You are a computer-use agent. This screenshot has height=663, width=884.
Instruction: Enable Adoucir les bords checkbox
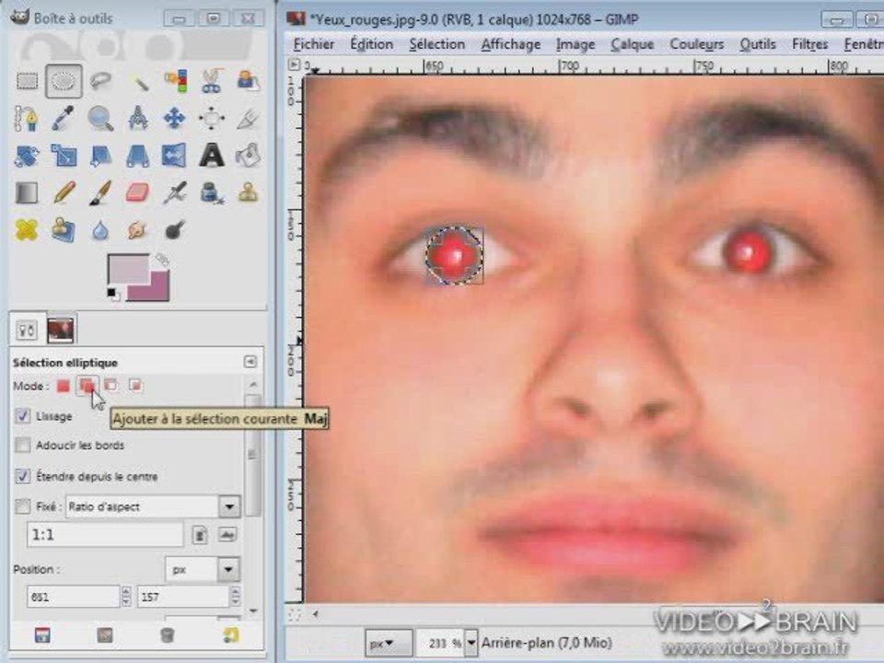point(22,446)
